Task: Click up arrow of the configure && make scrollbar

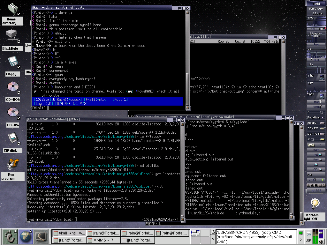Action: (291, 122)
